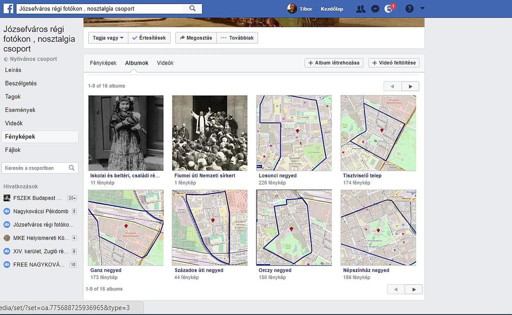Click Album létrehozása button

333,62
